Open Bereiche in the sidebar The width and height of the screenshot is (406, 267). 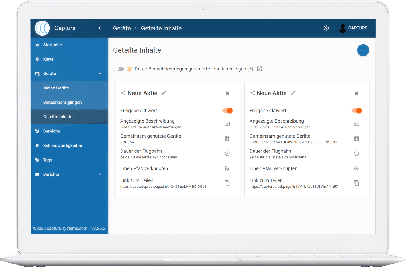coord(70,131)
